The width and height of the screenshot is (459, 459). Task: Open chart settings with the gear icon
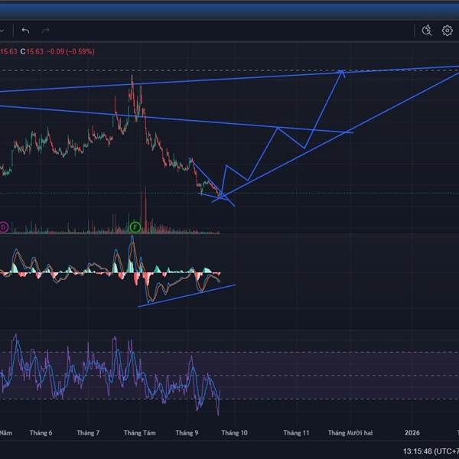point(447,31)
